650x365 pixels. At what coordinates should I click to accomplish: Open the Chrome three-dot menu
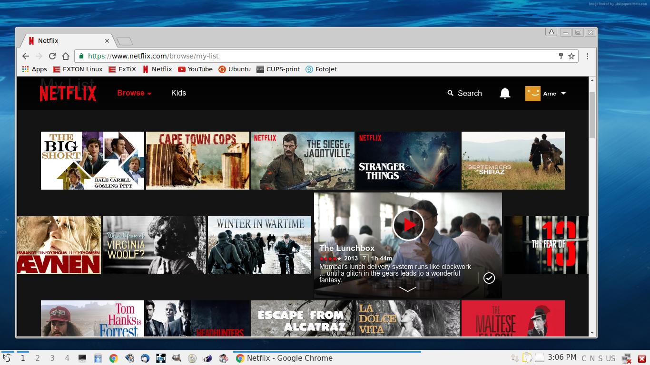(587, 56)
